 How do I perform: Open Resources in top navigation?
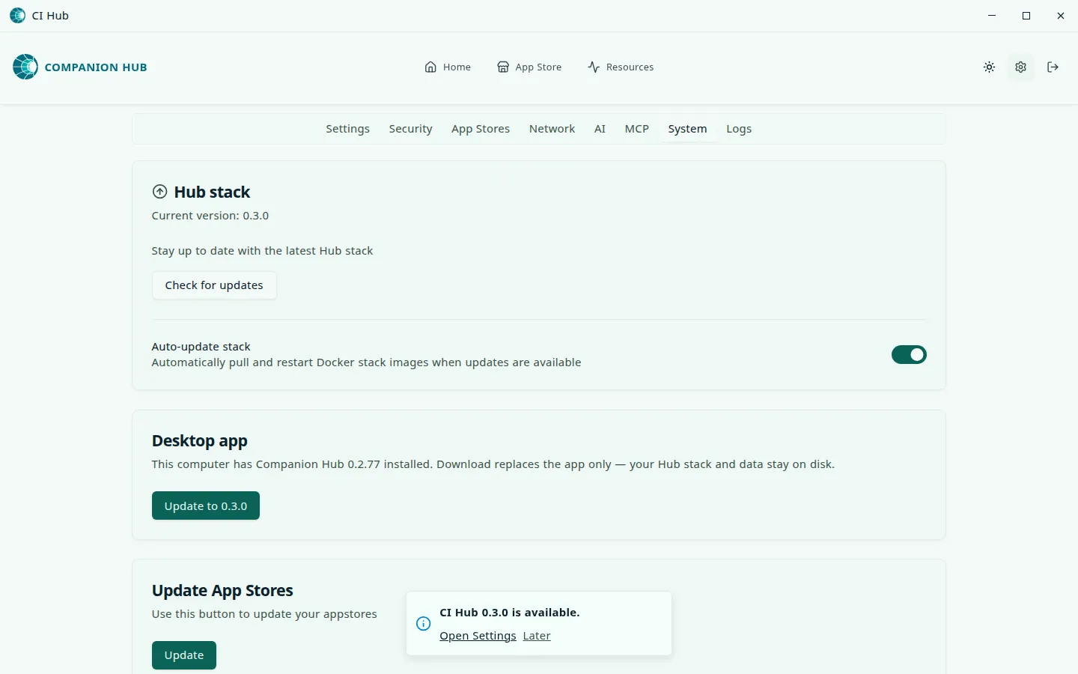tap(621, 67)
